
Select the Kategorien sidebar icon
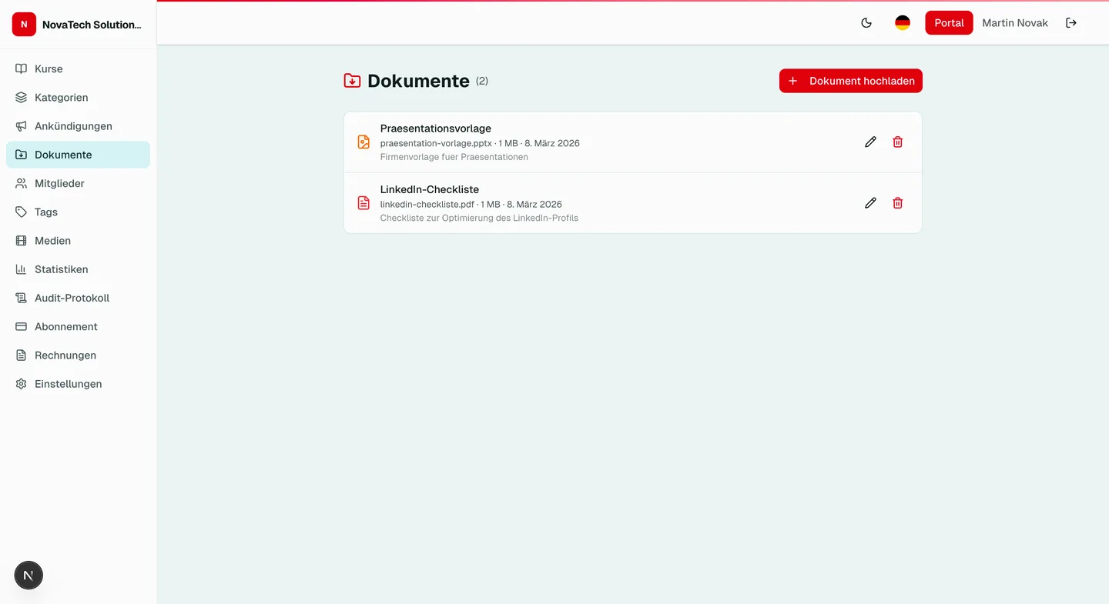(x=20, y=97)
